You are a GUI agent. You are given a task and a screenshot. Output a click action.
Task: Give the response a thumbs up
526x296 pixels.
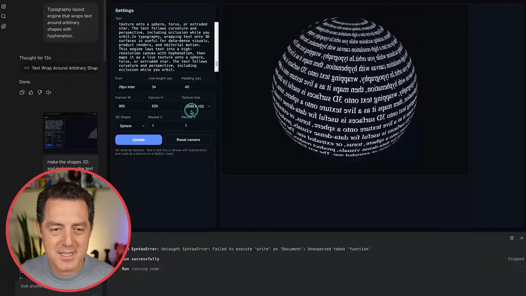pos(31,92)
